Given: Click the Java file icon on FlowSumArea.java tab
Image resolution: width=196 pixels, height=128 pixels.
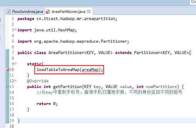Looking at the screenshot, I should click(x=9, y=12).
